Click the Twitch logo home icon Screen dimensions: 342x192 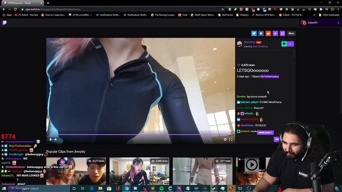[4, 22]
